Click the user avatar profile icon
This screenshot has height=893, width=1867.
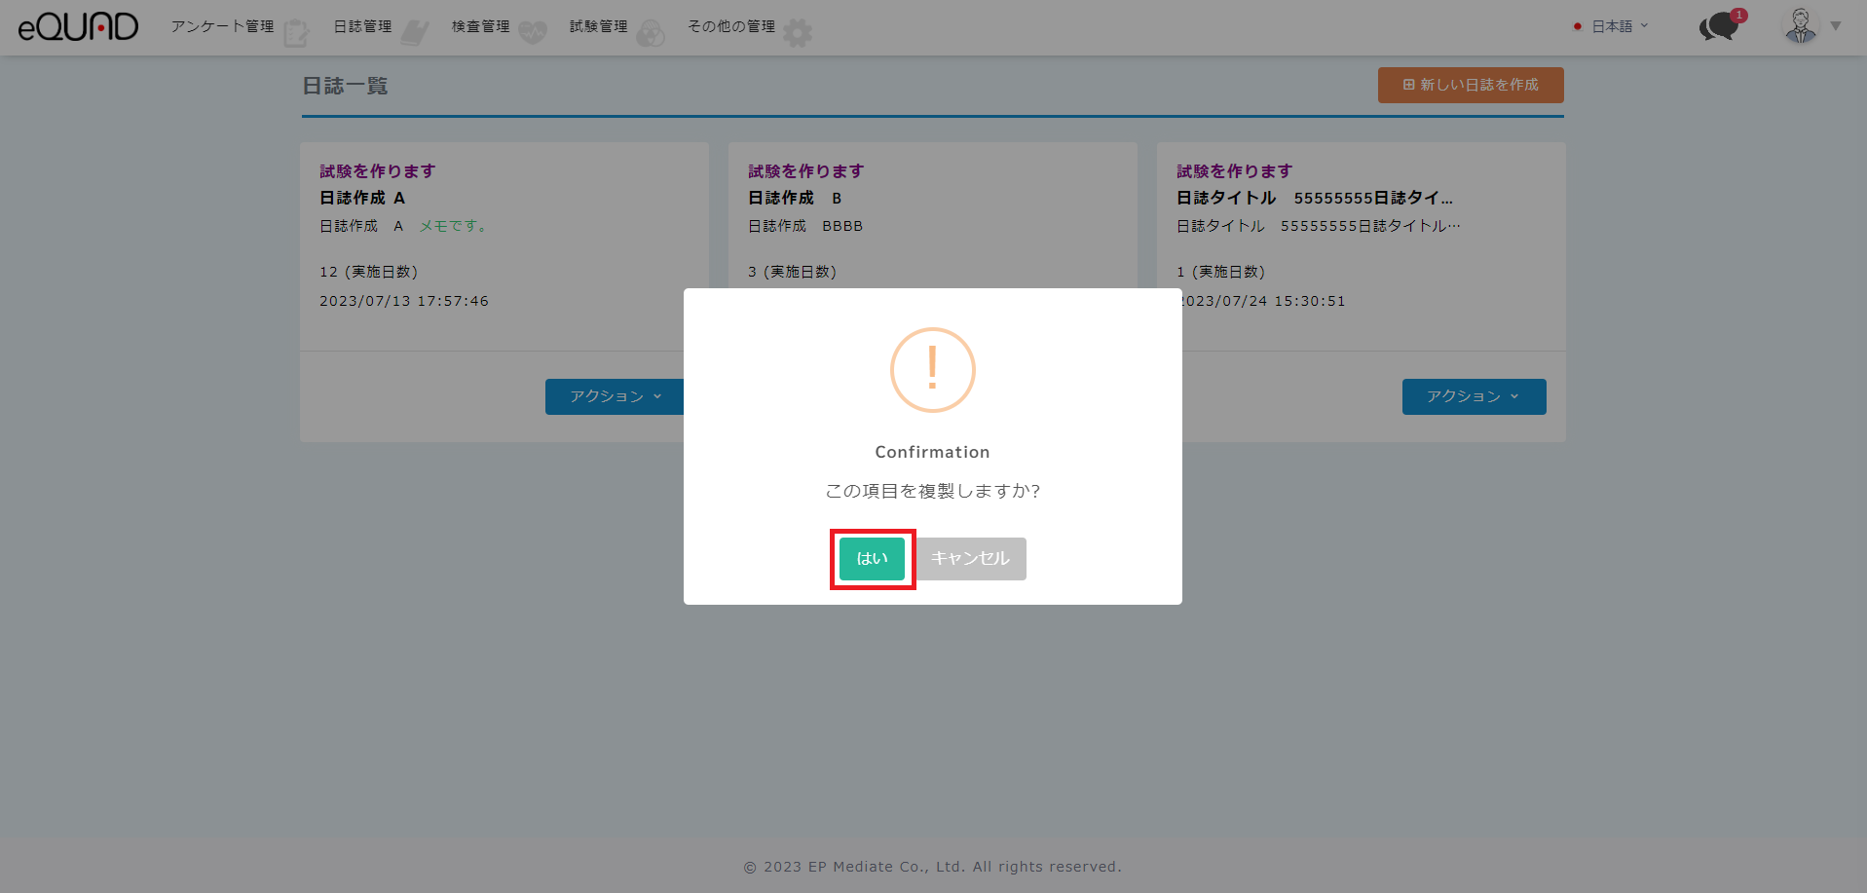click(1800, 26)
